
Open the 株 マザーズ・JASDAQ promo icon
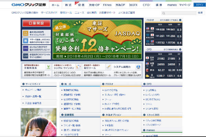click(26, 41)
